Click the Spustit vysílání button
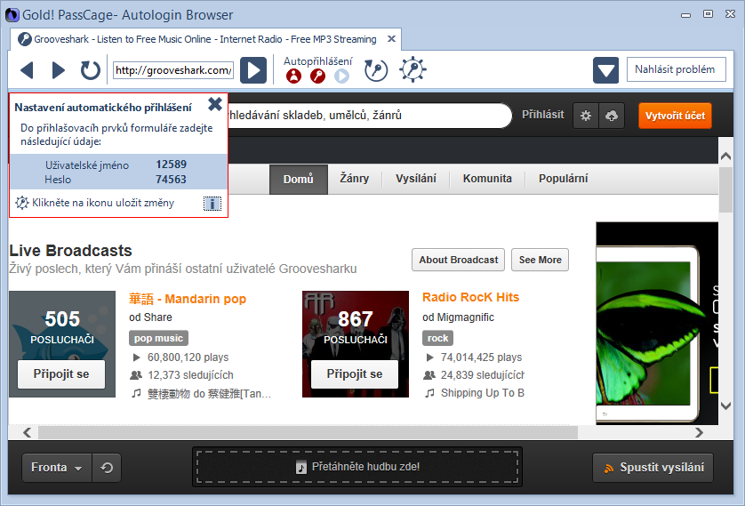This screenshot has width=745, height=506. click(x=653, y=468)
